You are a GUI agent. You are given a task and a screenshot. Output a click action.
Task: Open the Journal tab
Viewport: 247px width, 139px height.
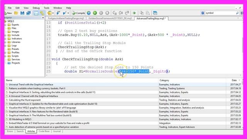click(x=57, y=131)
